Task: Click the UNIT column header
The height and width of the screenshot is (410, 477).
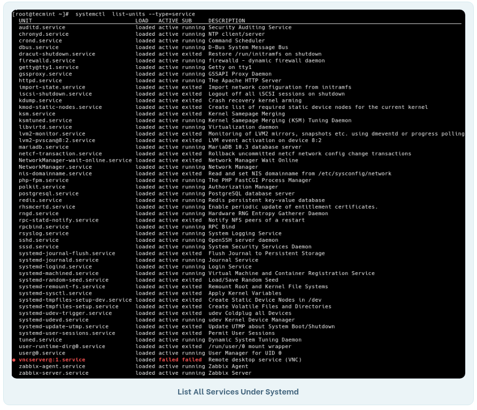Action: [25, 21]
